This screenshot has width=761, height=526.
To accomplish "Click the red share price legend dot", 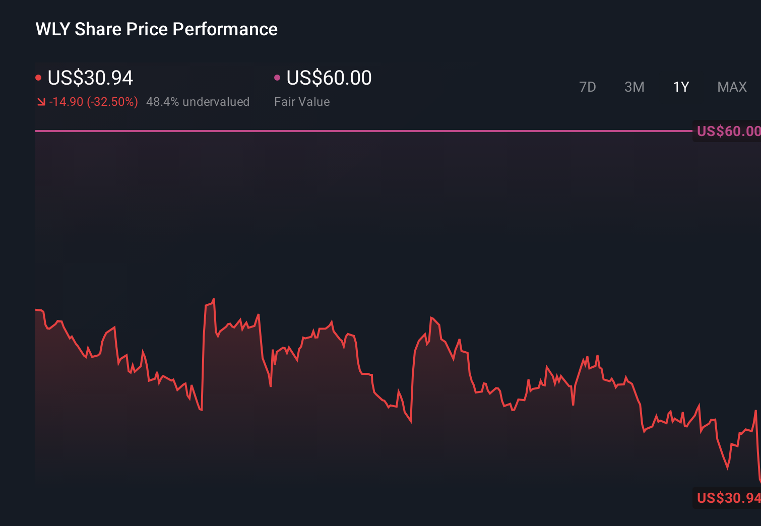I will point(38,77).
